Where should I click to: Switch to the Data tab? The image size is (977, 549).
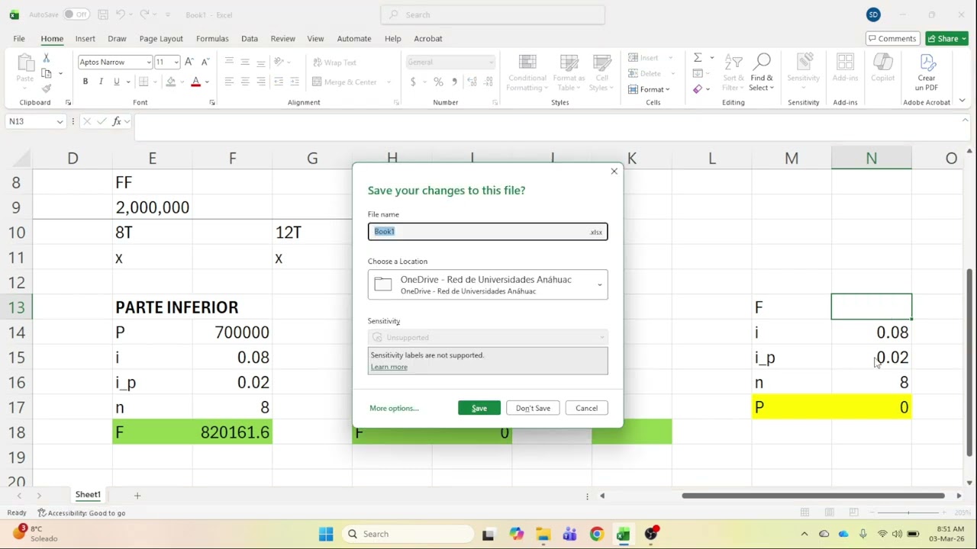(250, 38)
